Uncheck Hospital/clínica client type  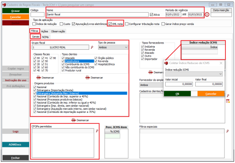(x=96, y=64)
